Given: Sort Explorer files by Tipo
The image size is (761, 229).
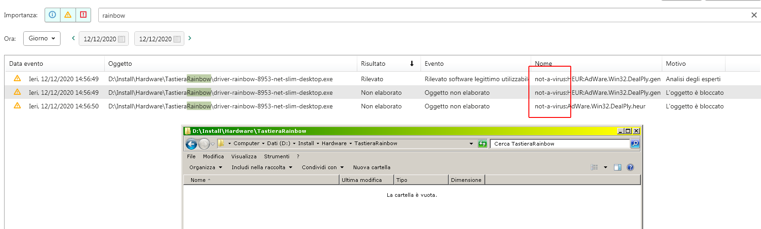Looking at the screenshot, I should pyautogui.click(x=421, y=180).
